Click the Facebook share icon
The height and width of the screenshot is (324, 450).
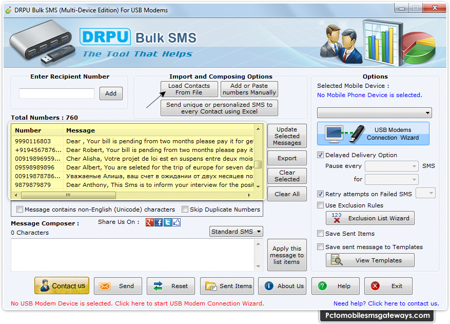tap(159, 222)
